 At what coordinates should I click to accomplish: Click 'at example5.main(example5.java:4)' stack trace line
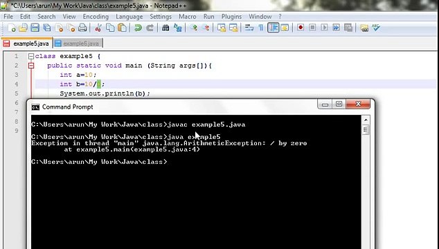[x=132, y=149]
